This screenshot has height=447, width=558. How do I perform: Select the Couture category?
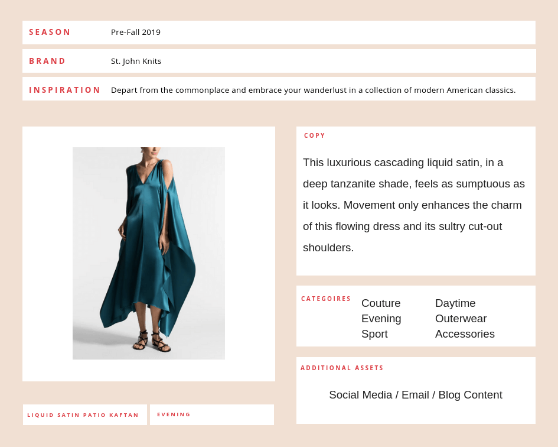[381, 303]
